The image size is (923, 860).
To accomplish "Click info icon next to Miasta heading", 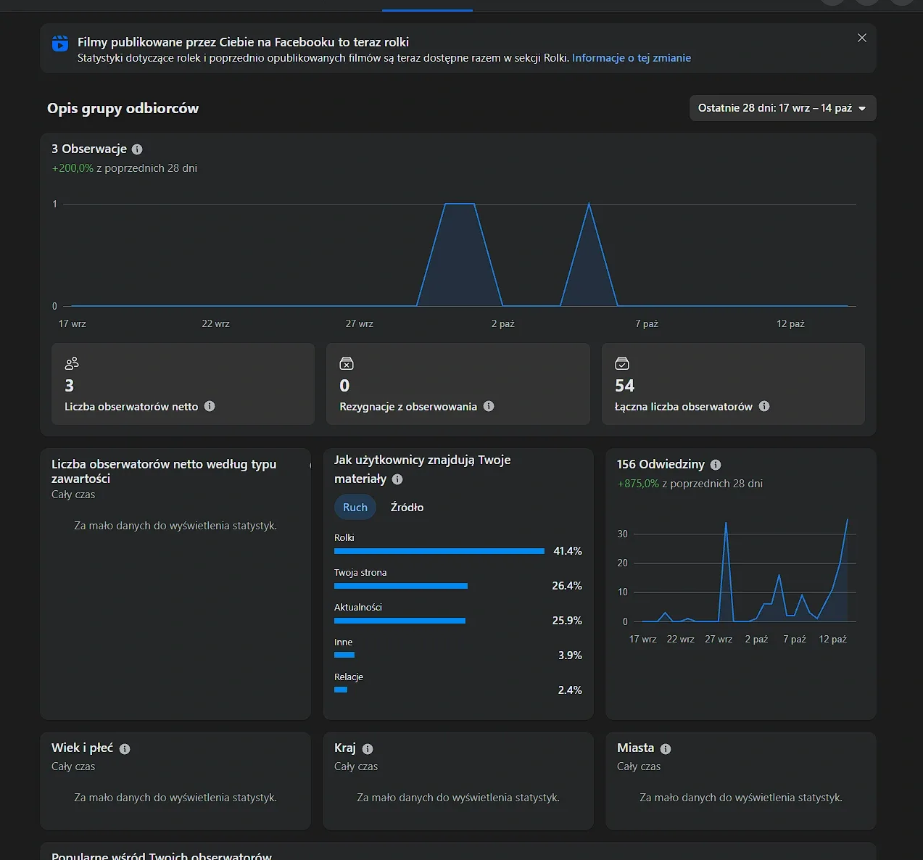I will (x=666, y=749).
